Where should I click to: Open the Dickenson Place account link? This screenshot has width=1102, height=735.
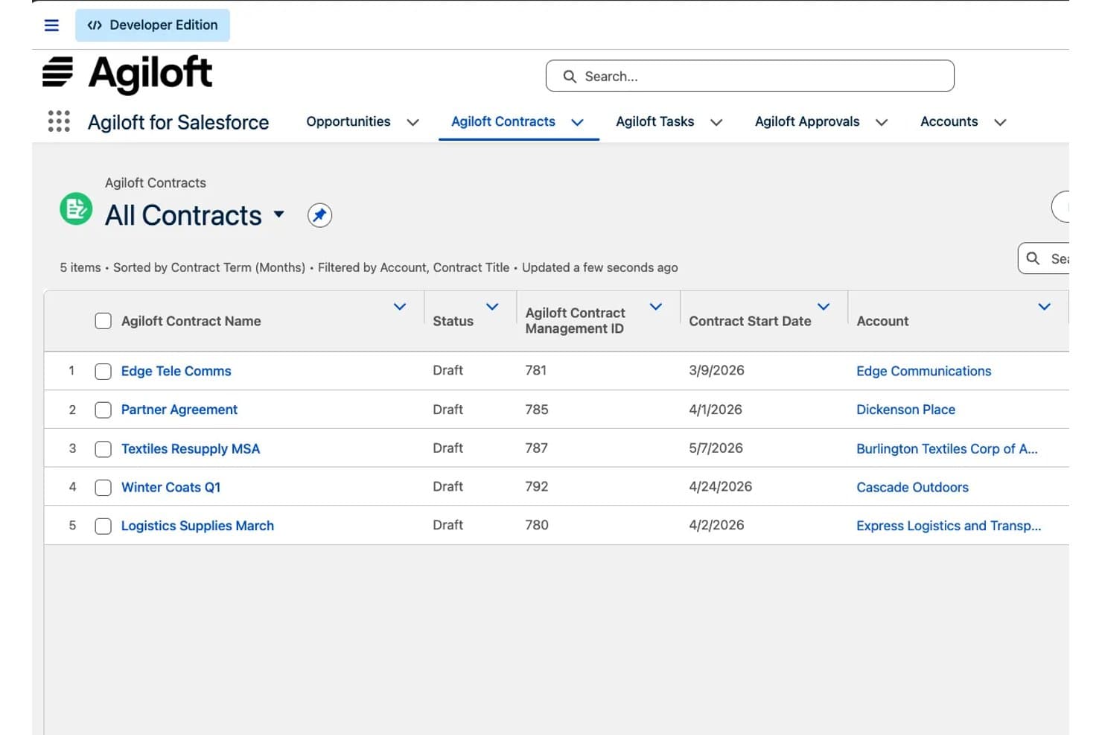[906, 410]
